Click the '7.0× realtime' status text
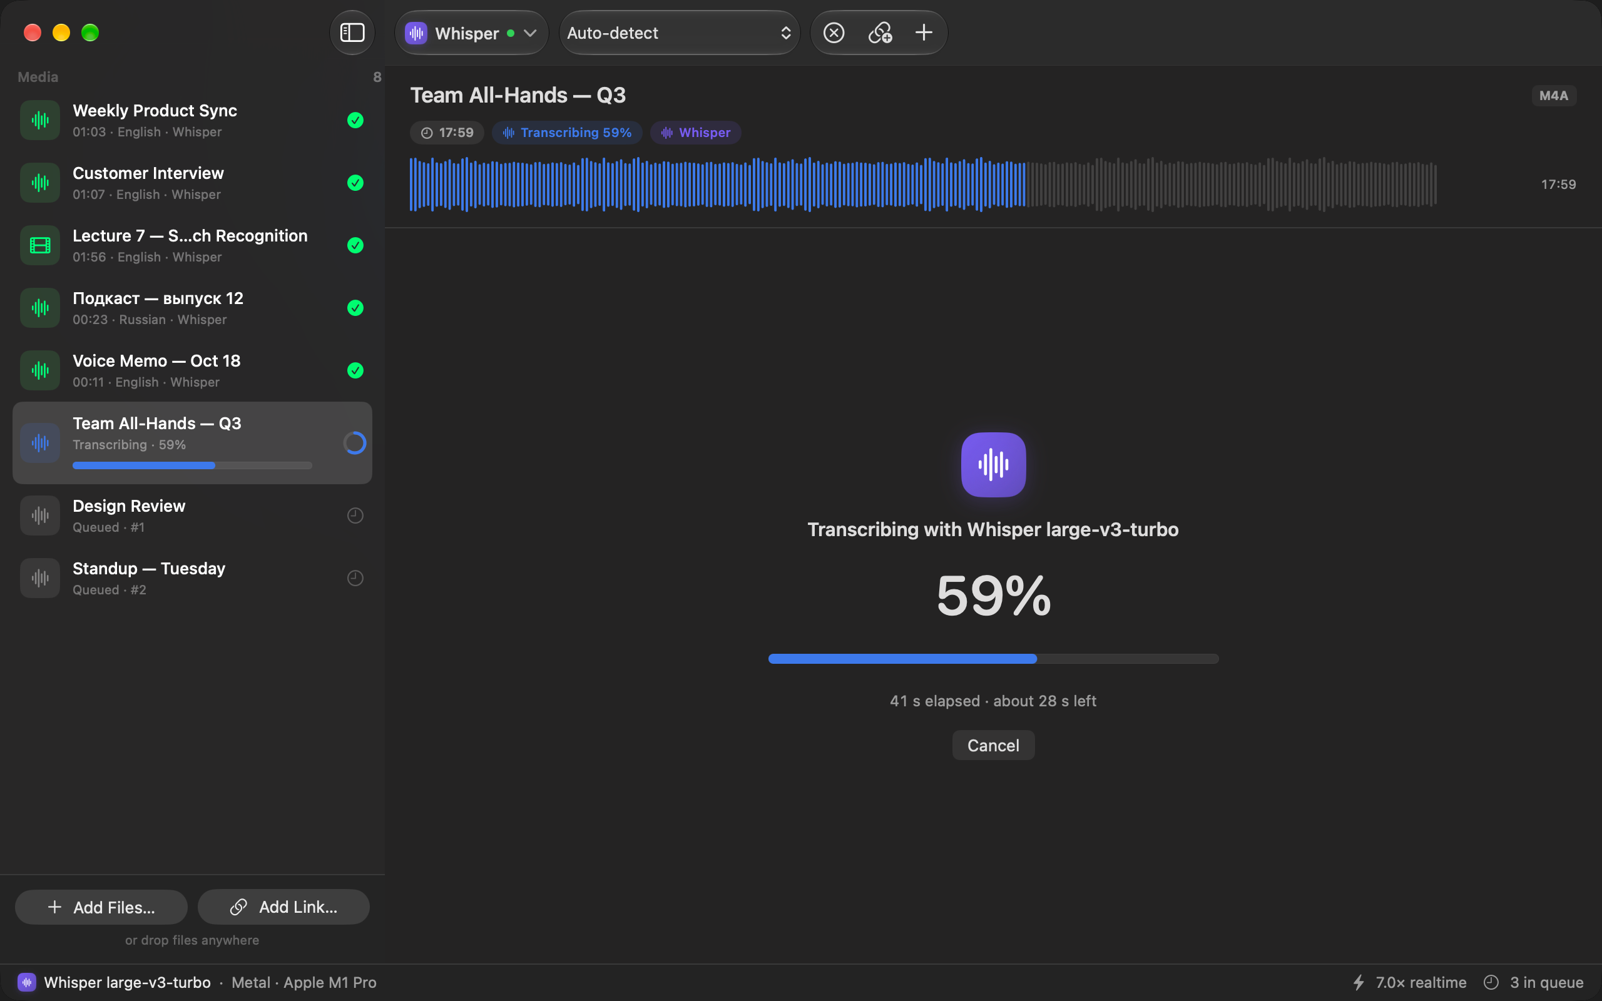 (1421, 982)
